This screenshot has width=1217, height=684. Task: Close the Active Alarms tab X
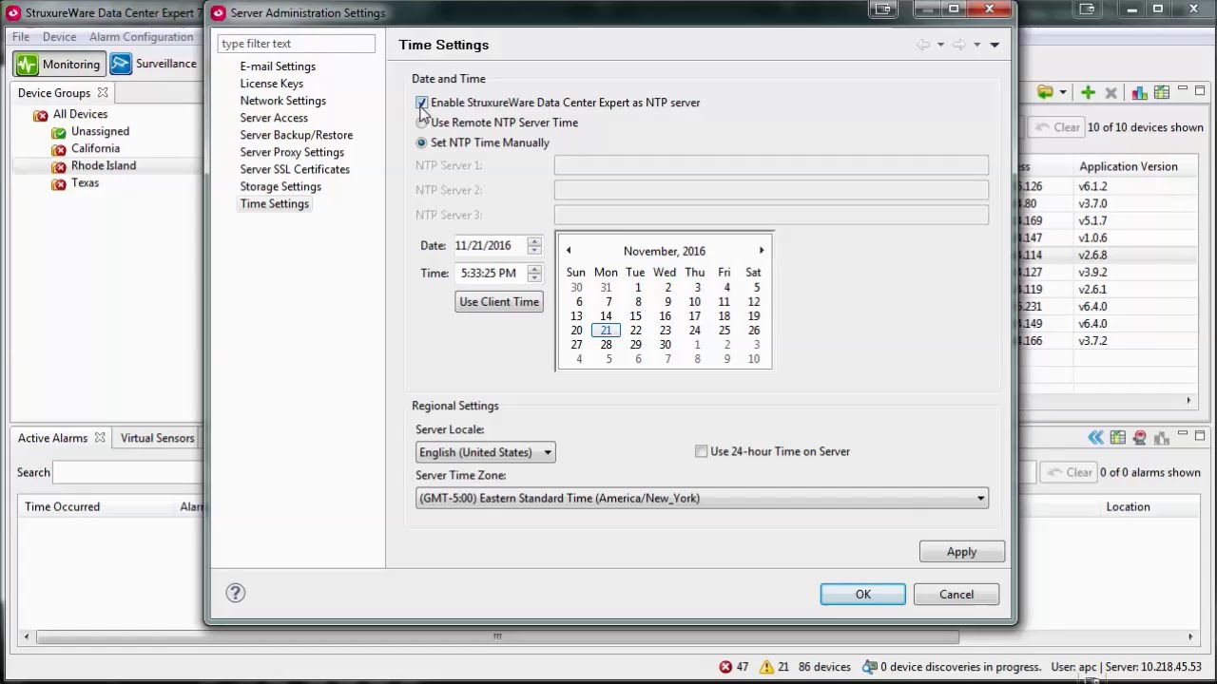(x=99, y=438)
